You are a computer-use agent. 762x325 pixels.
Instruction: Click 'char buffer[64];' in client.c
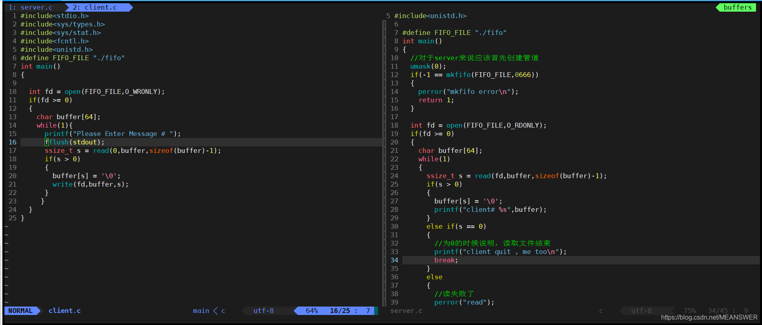(68, 117)
